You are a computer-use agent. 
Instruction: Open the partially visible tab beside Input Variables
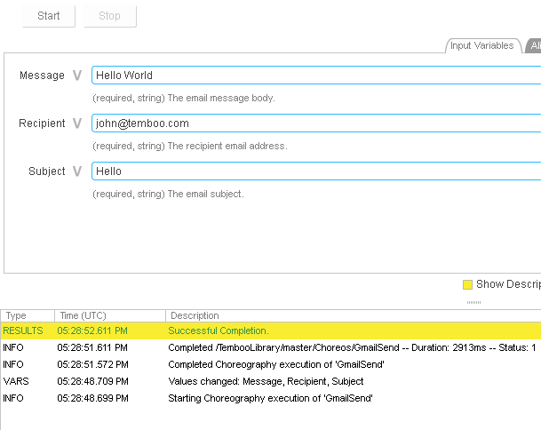[533, 45]
